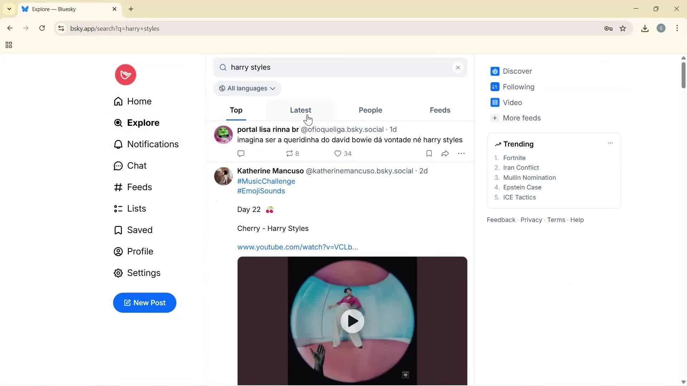The height and width of the screenshot is (386, 687).
Task: Open the All languages filter dropdown
Action: (247, 88)
